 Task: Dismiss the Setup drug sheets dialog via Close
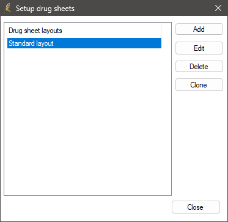196,207
